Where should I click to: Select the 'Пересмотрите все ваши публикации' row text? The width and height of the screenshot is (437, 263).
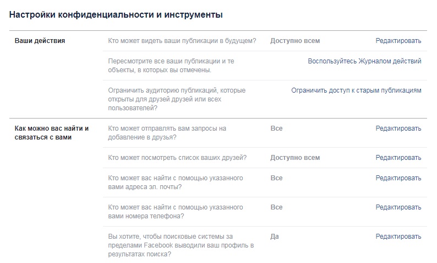coord(171,66)
